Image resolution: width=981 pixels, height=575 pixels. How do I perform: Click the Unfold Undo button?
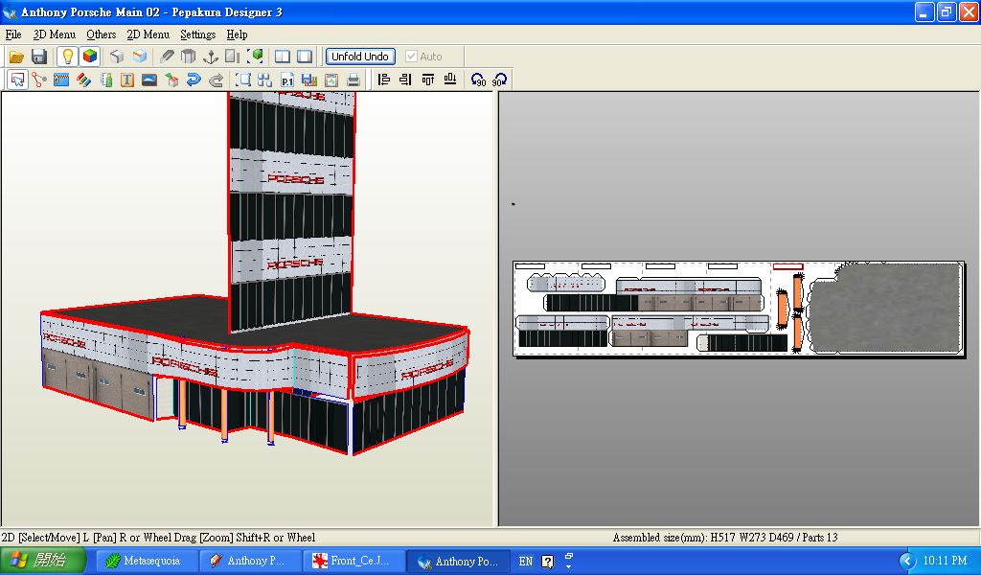tap(360, 57)
